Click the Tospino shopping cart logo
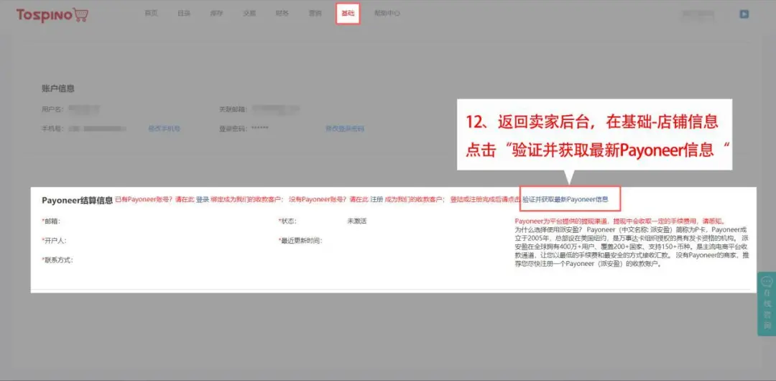 click(52, 15)
